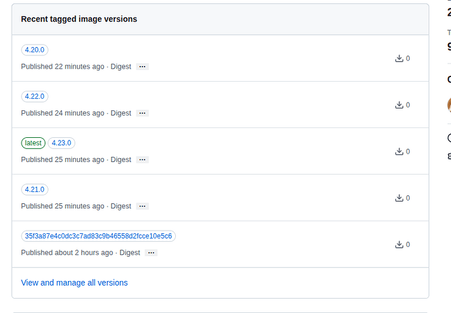Select the green latest tag label
The image size is (451, 313).
coord(33,143)
